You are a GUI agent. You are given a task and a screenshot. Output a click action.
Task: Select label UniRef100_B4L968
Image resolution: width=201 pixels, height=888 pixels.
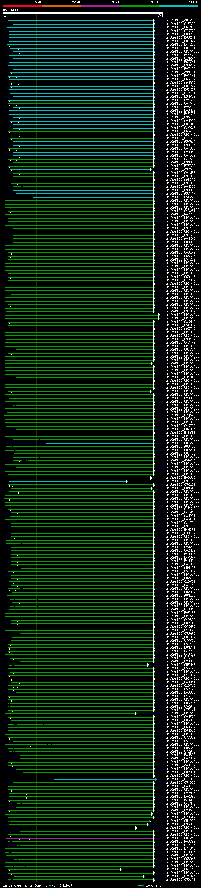[x=180, y=513]
